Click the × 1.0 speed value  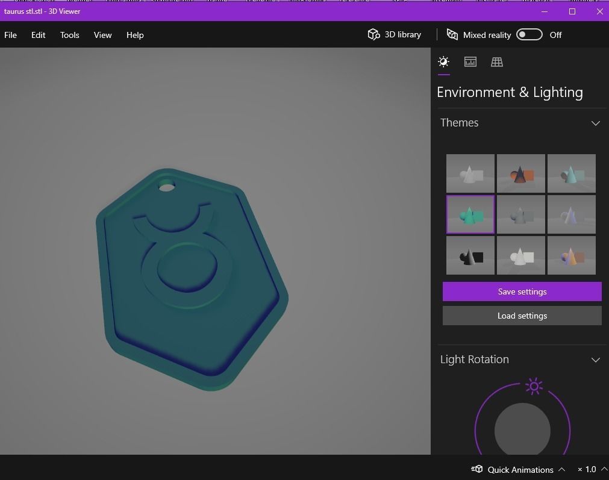587,470
